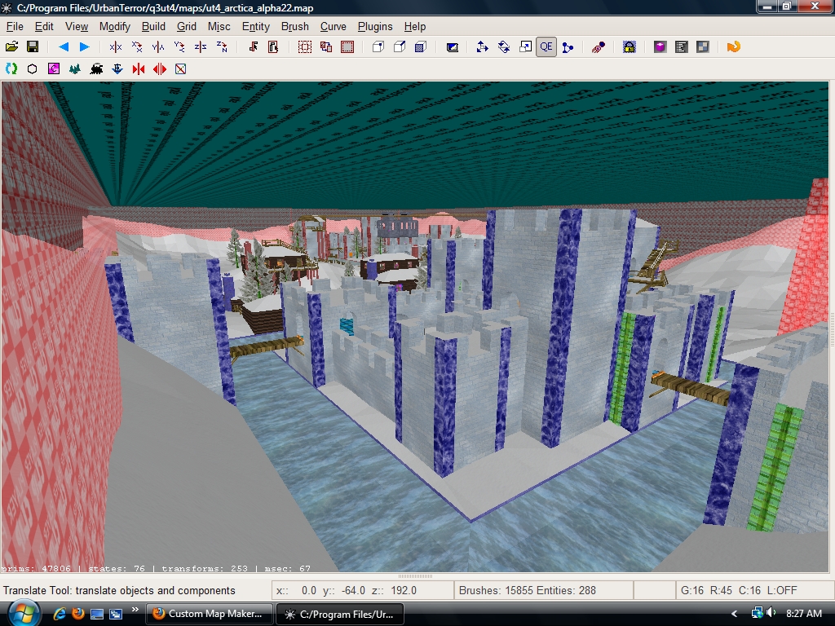Open the Plugins menu
The image size is (835, 626).
[375, 26]
